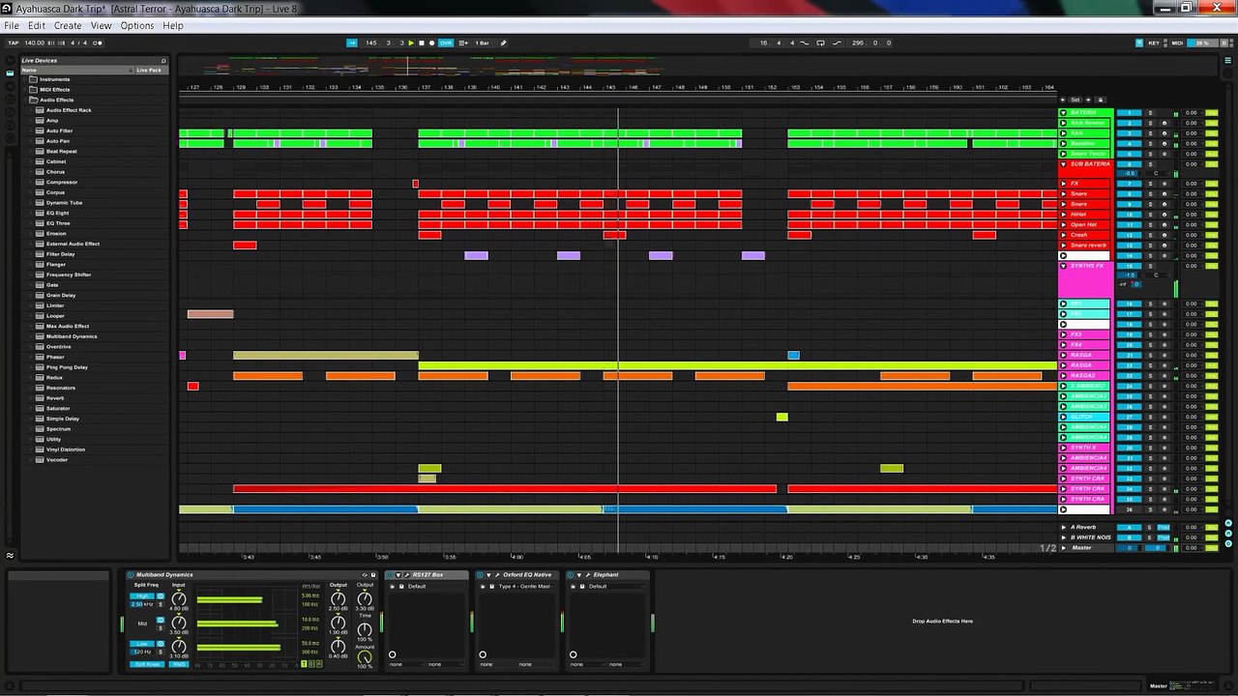
Task: Open the View menu
Action: coord(101,25)
